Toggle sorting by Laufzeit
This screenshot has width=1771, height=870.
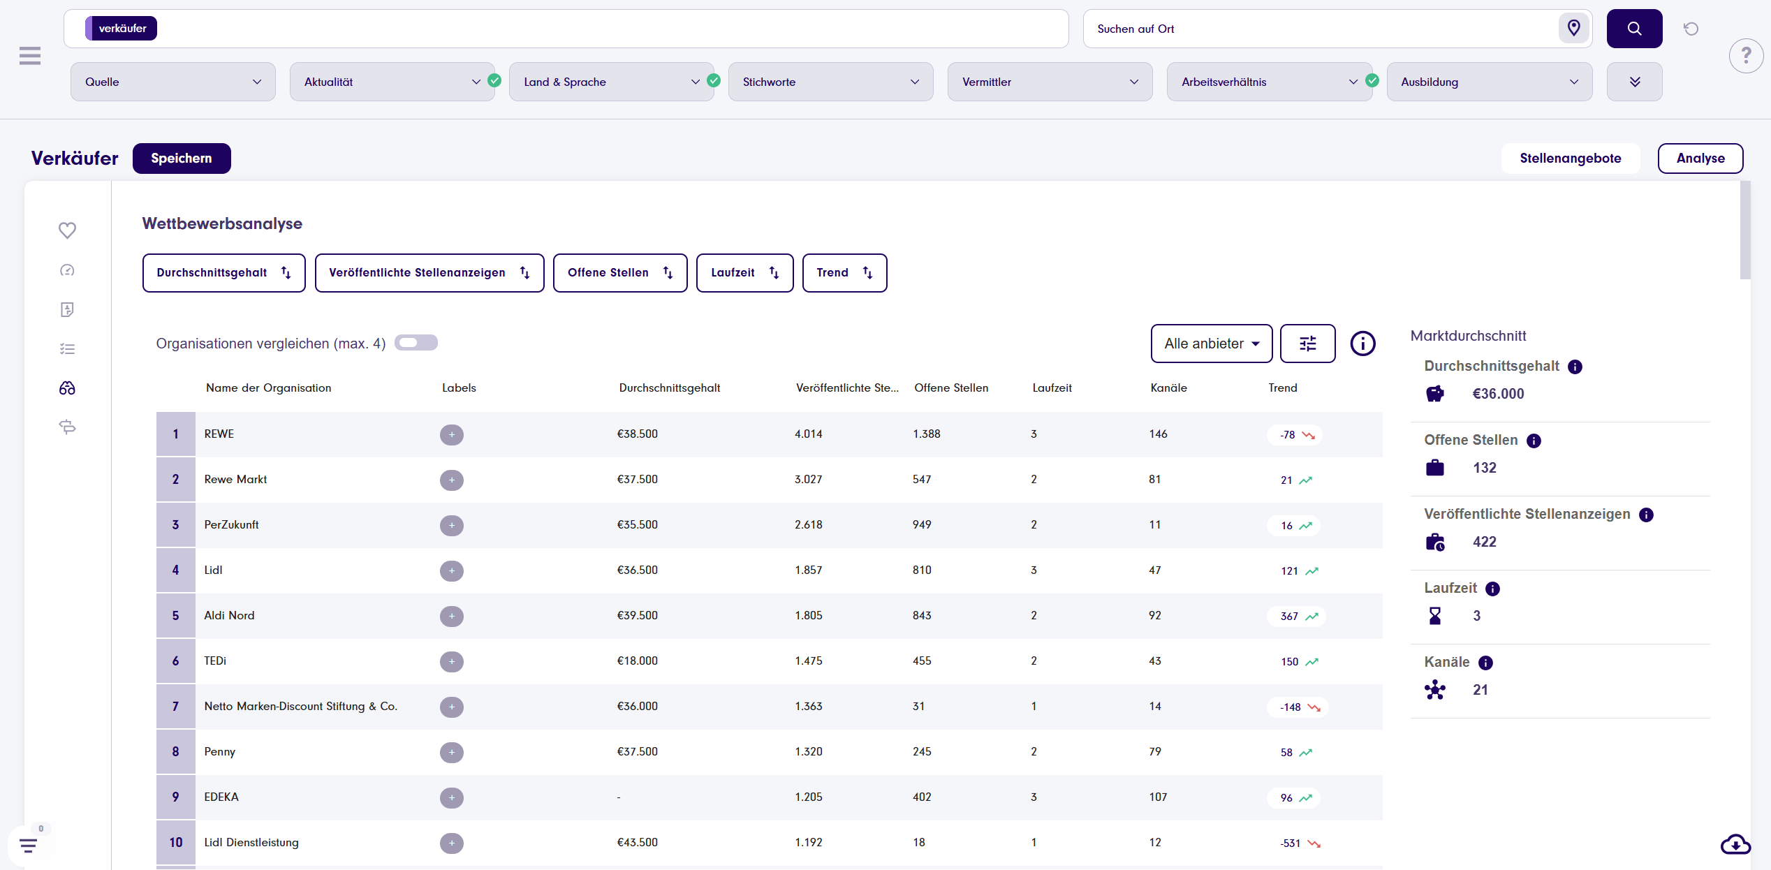point(744,273)
